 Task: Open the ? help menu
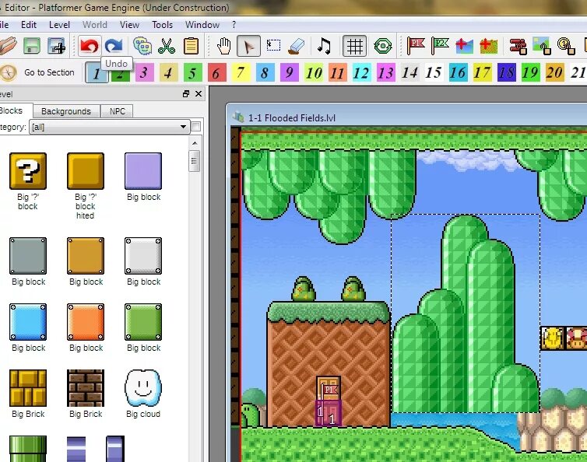[x=234, y=25]
